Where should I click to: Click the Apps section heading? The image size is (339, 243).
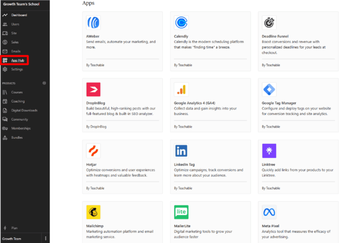coord(88,3)
